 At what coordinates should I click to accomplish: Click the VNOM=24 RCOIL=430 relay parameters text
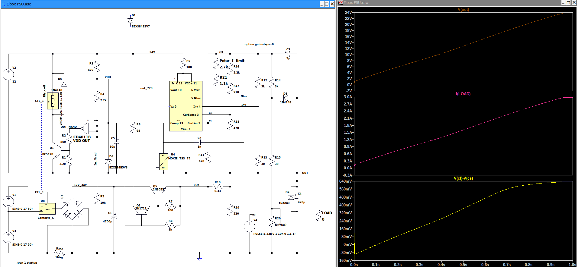pos(61,109)
